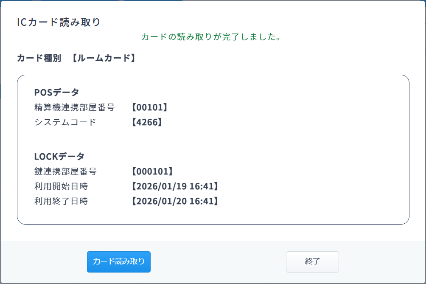
Task: Click the カード読み取り button
Action: point(119,262)
